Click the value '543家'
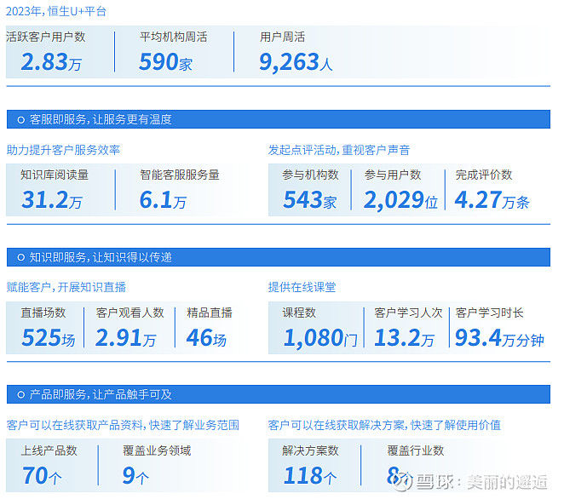The image size is (564, 499). (310, 200)
